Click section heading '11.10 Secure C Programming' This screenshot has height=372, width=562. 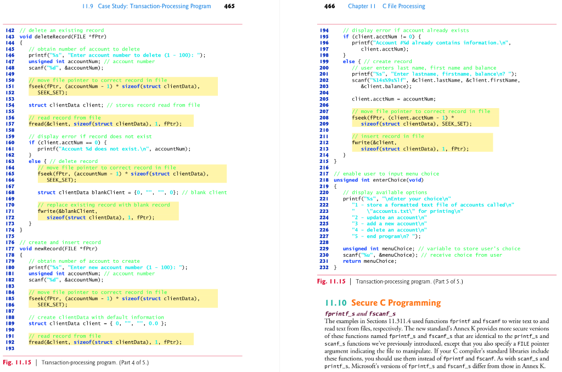[x=383, y=303]
